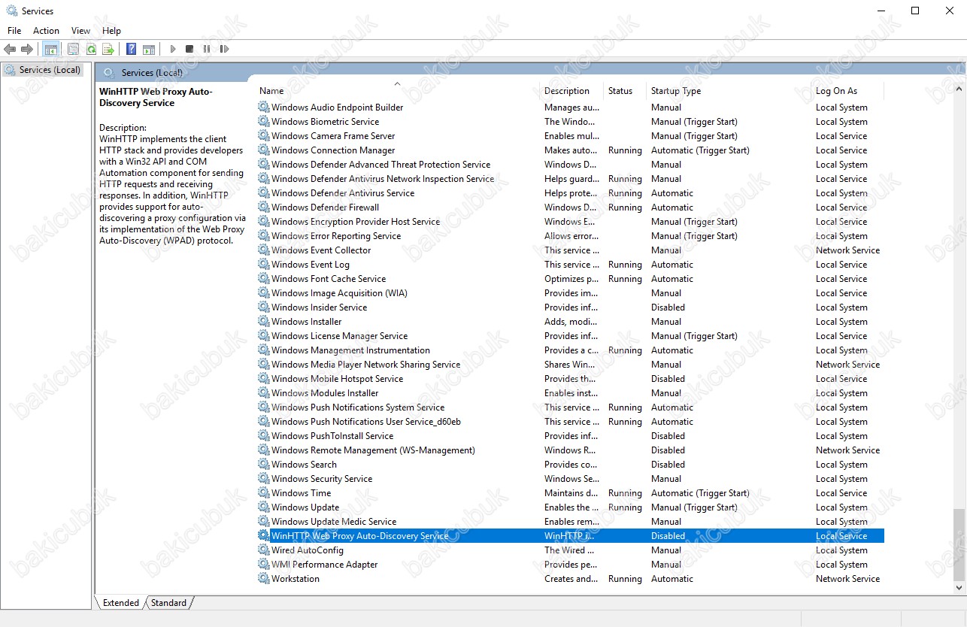The image size is (967, 627).
Task: Select Windows Remote Management (WS-Management)
Action: 571,450
